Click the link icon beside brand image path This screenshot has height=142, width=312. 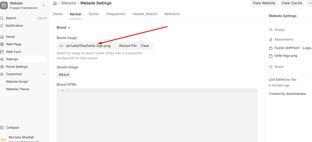point(61,46)
